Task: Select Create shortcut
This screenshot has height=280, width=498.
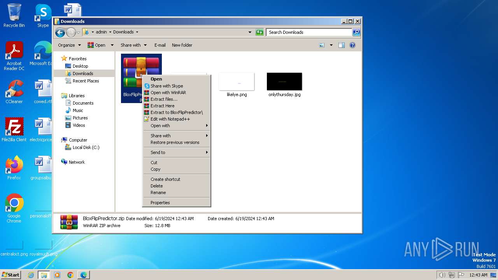Action: [177, 179]
